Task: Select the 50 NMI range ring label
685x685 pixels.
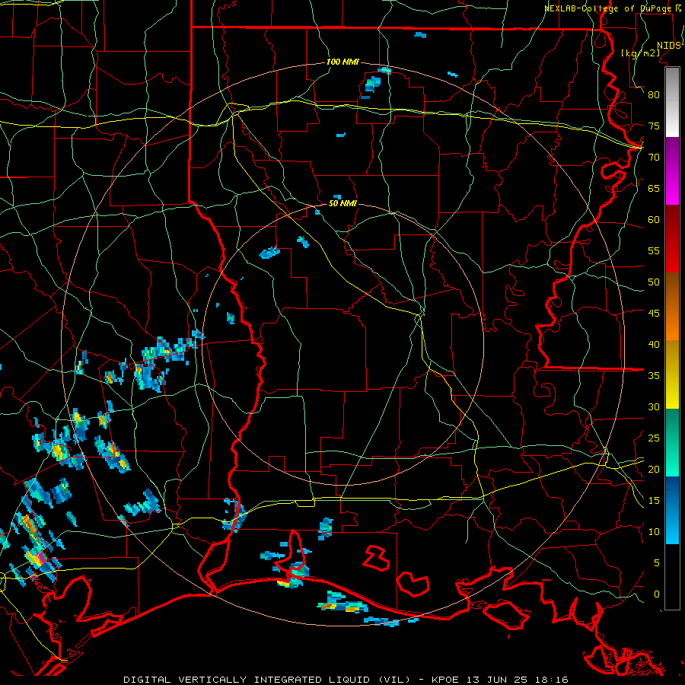Action: point(342,203)
